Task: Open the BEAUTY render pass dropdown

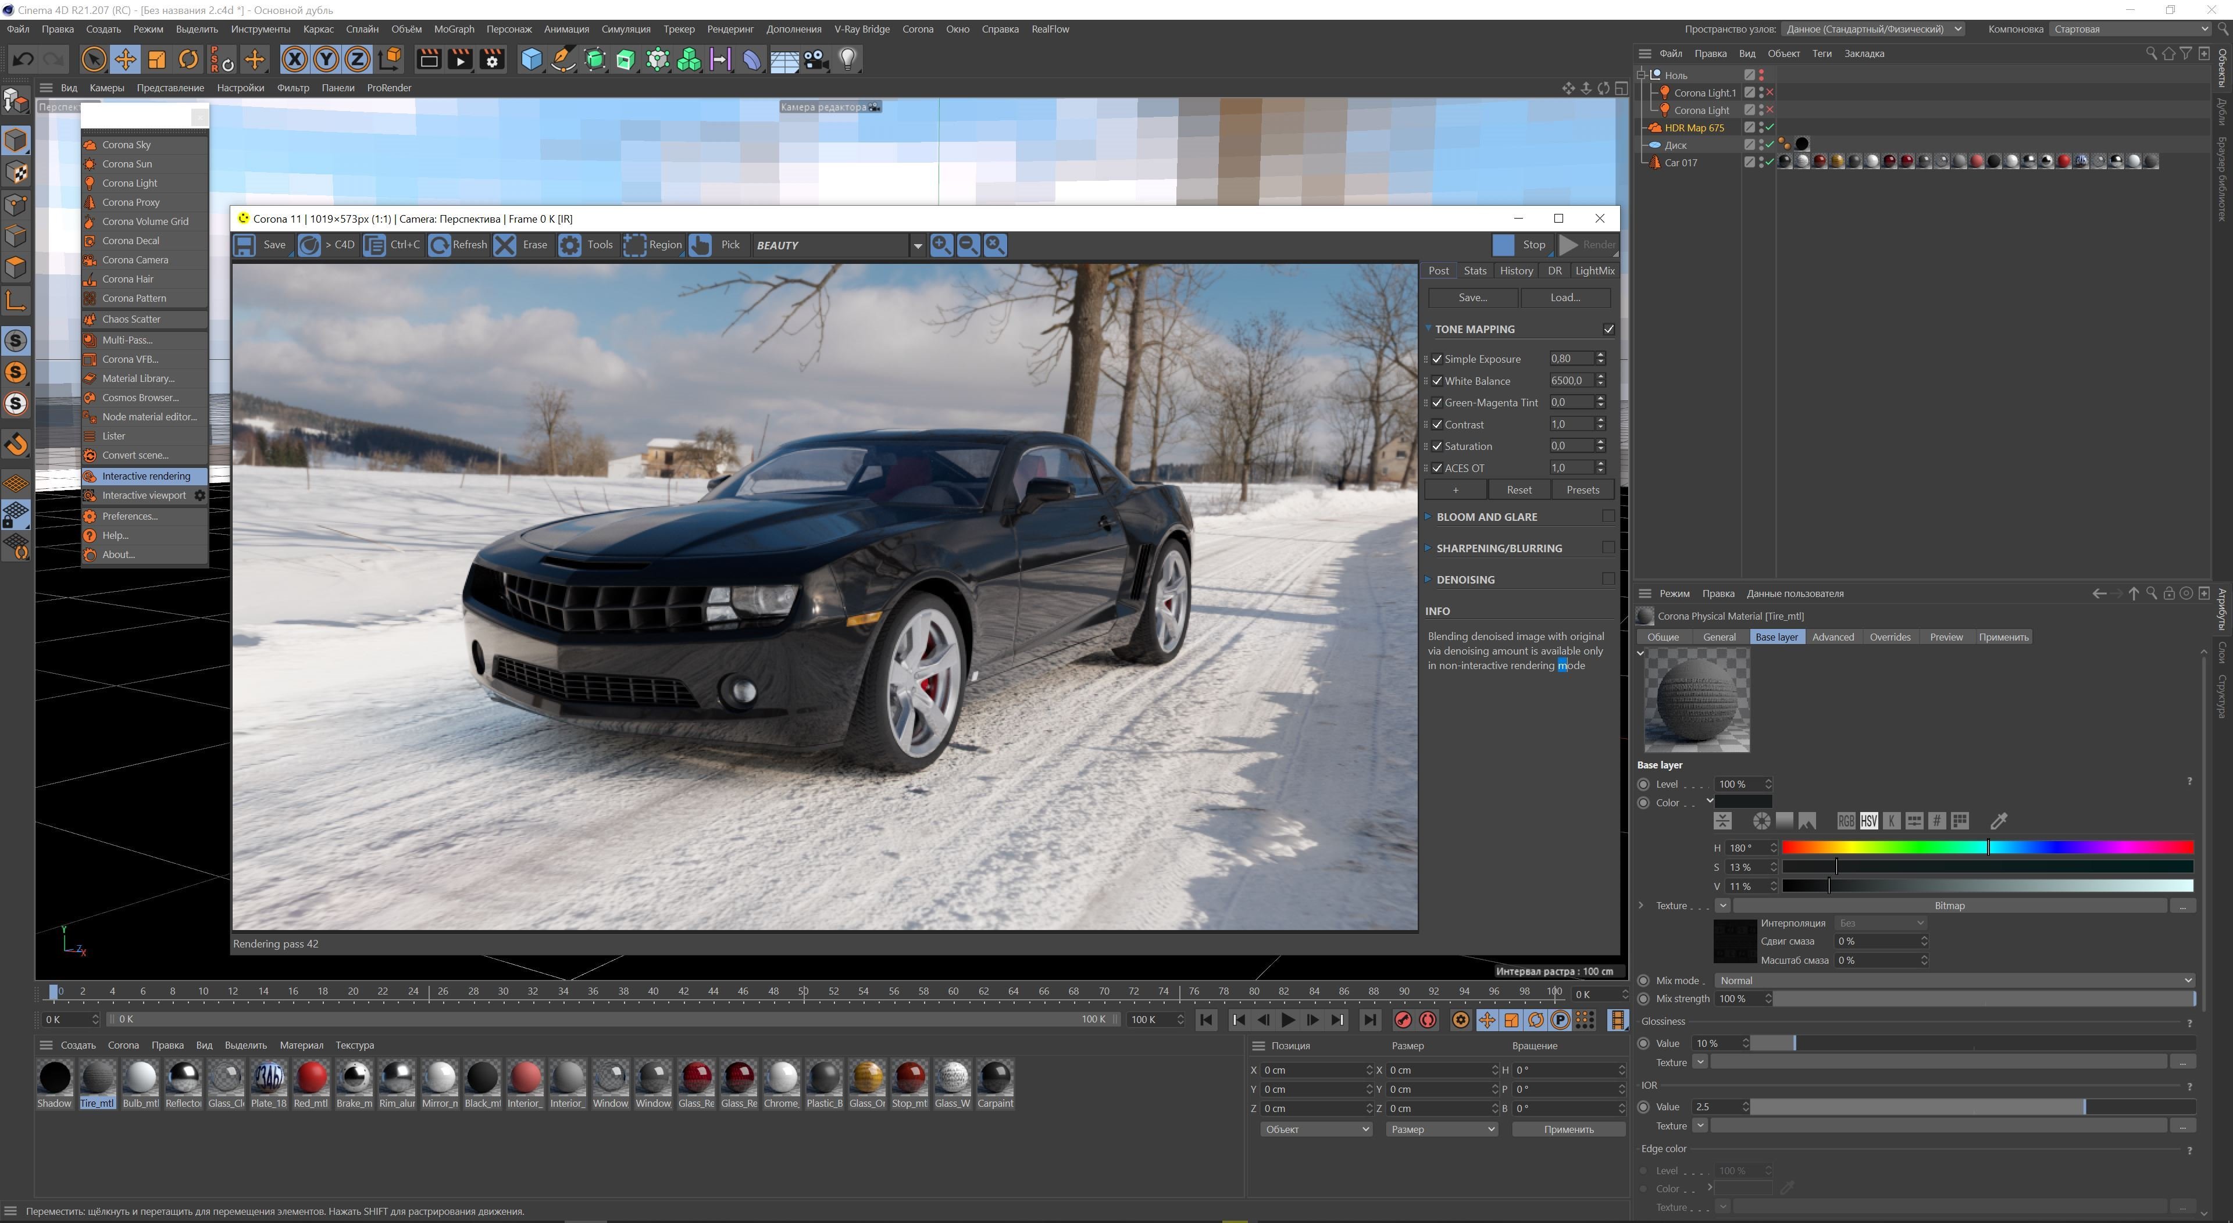Action: point(917,245)
